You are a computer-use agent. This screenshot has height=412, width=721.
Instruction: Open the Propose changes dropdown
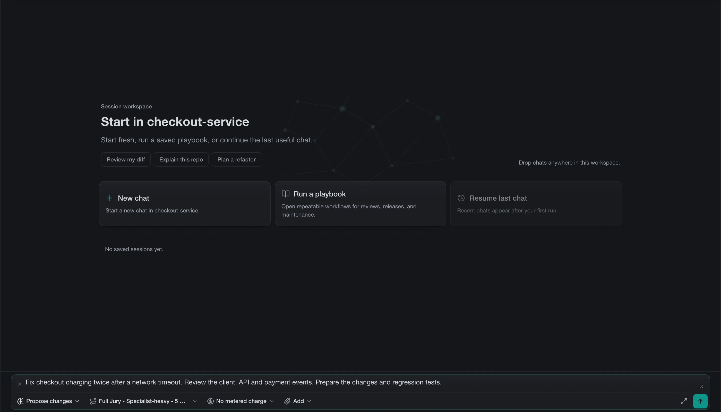[x=48, y=401]
